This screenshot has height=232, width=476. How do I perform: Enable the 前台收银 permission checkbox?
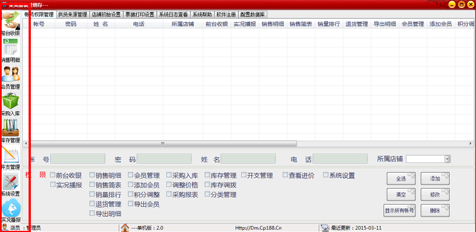coord(53,175)
